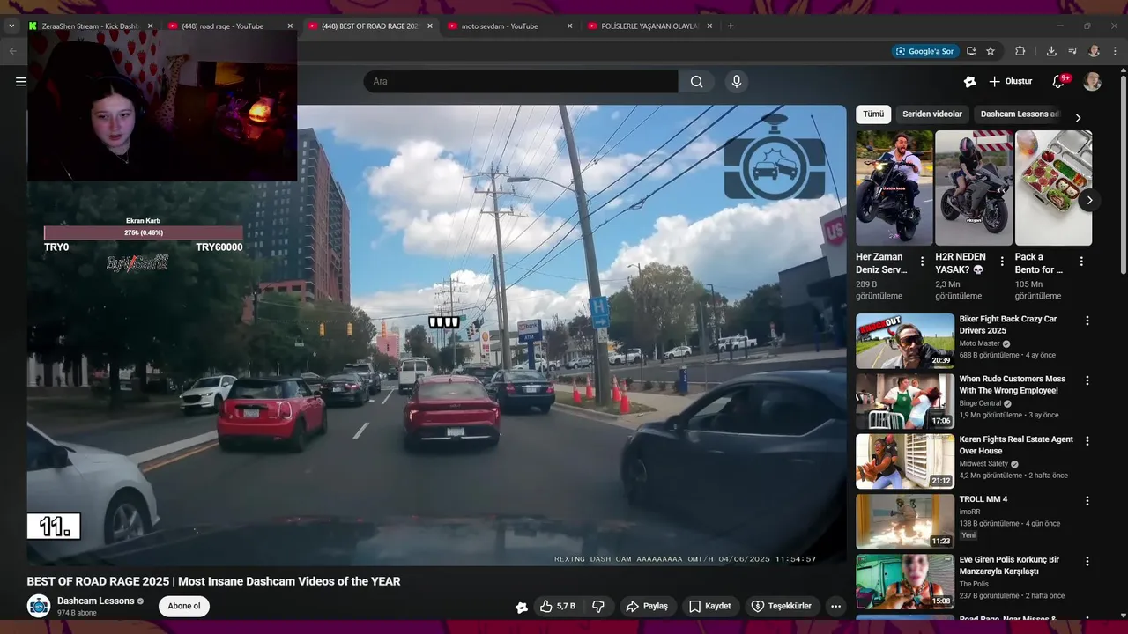Open the Chrome downloads icon
1128x634 pixels.
tap(1051, 51)
